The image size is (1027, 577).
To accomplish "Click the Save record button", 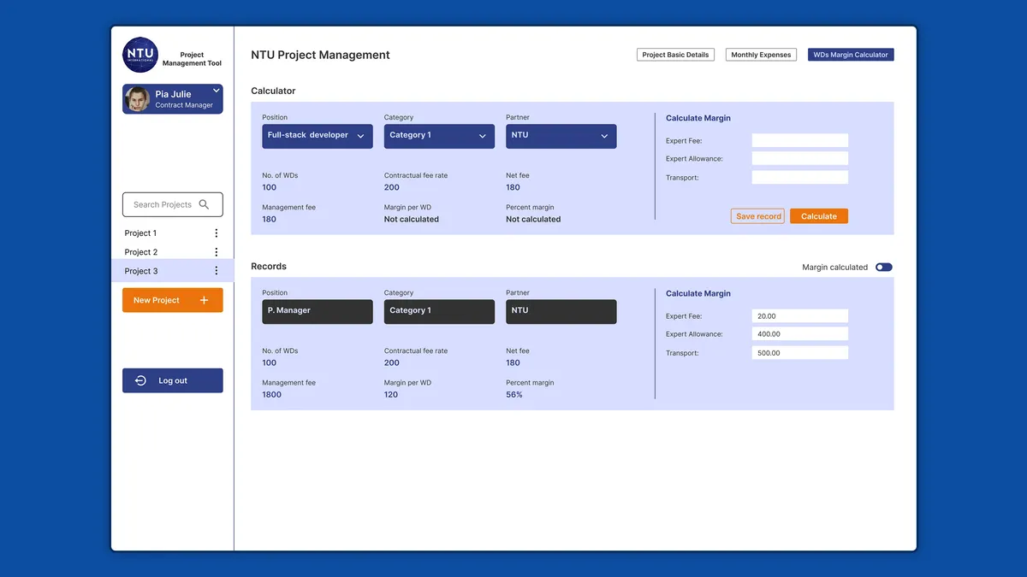I will tap(758, 216).
